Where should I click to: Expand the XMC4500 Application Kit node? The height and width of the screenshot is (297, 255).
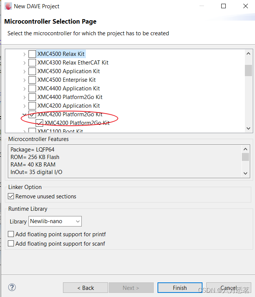[24, 71]
